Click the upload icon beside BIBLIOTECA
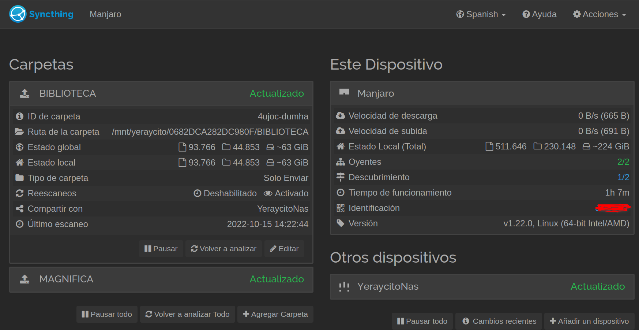The width and height of the screenshot is (639, 330). pos(25,93)
